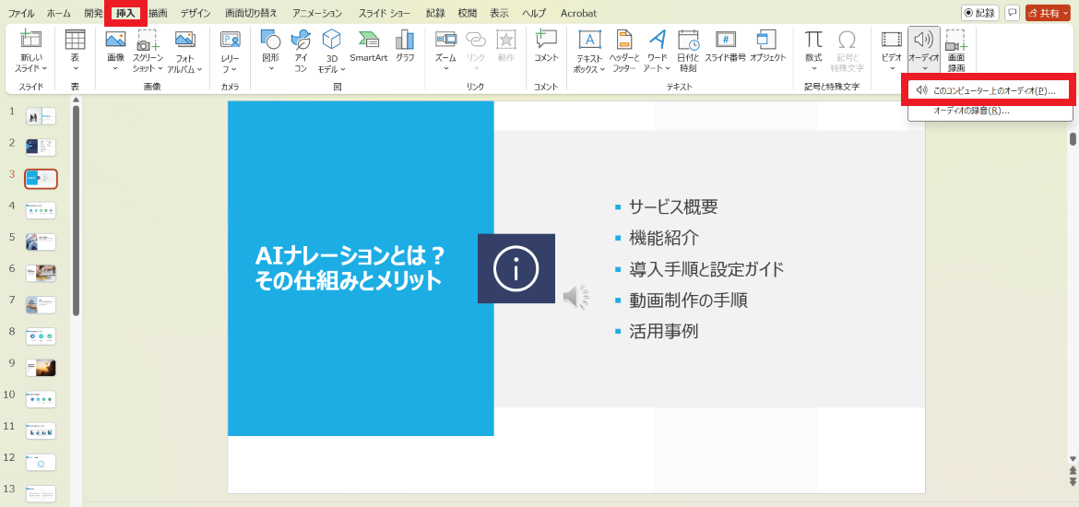This screenshot has width=1079, height=507.
Task: Select the speaker audio icon on the slide
Action: coord(576,298)
